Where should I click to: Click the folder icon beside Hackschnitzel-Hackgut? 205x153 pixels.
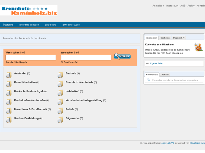[9, 93]
